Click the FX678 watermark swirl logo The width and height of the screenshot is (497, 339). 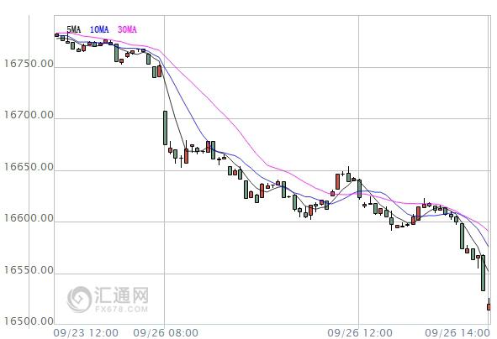[x=79, y=300]
